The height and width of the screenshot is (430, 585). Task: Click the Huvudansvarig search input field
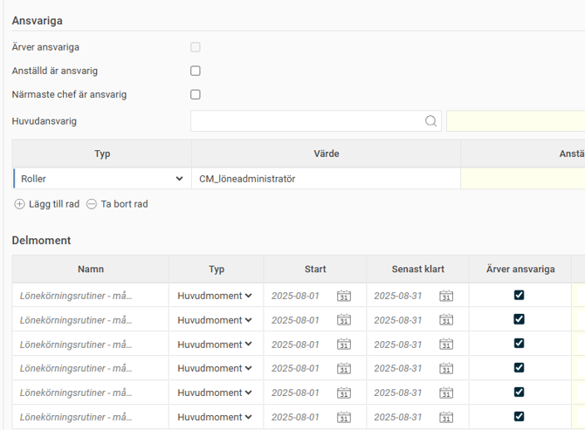click(306, 121)
